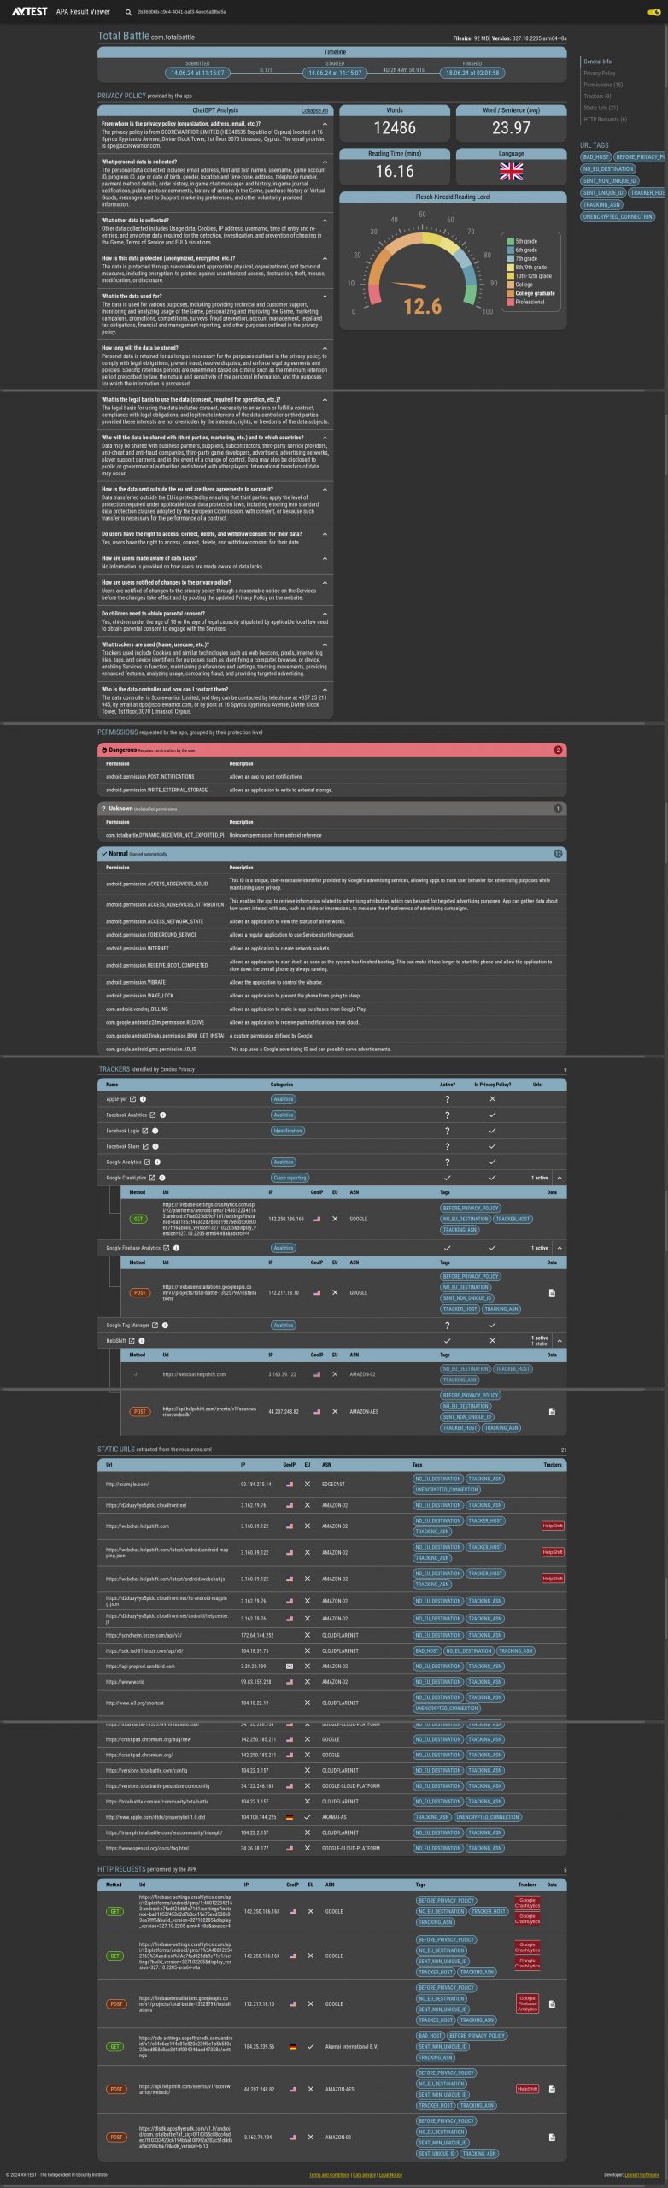The image size is (668, 2188).
Task: Show info icon for AppsFlyer tracker
Action: (144, 1099)
